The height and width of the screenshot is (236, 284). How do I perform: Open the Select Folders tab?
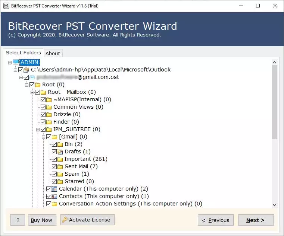(24, 53)
